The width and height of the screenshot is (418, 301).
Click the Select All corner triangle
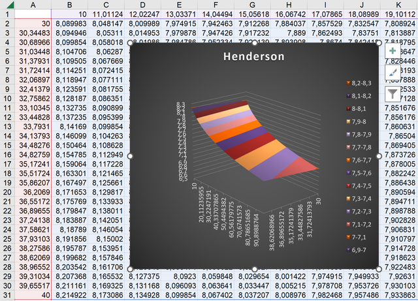pos(9,5)
